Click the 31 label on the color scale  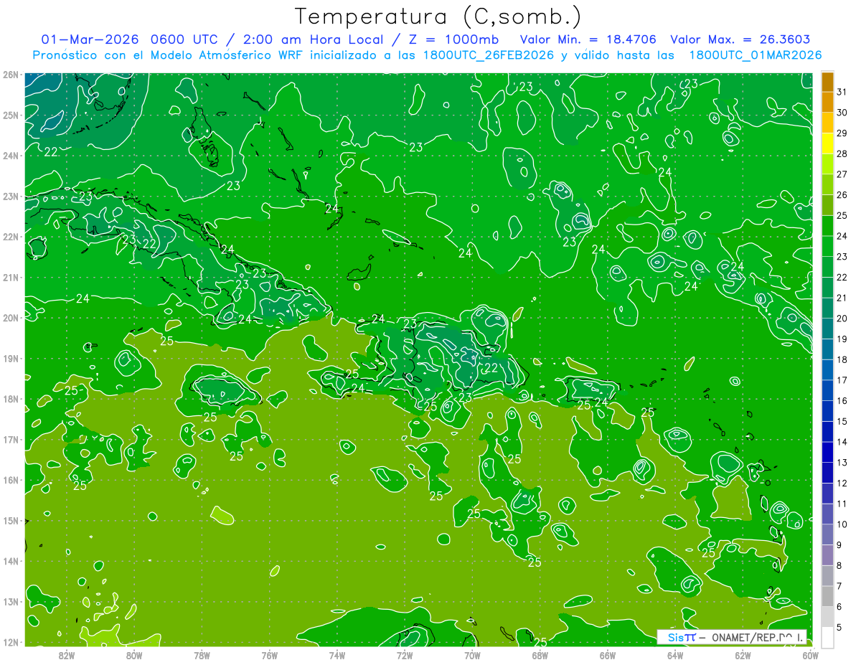pyautogui.click(x=842, y=92)
